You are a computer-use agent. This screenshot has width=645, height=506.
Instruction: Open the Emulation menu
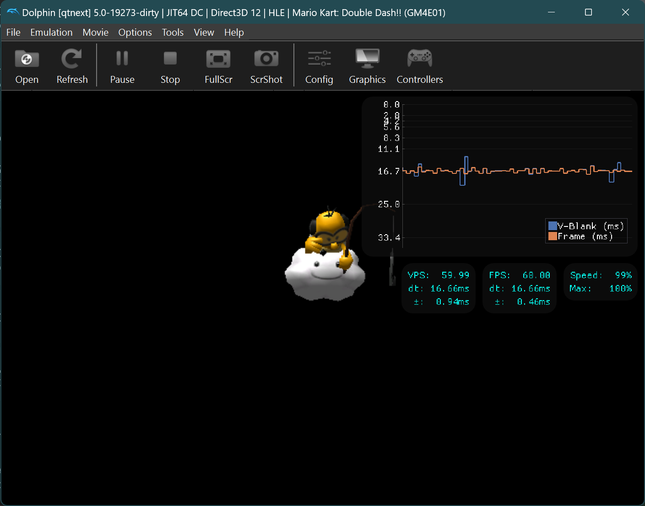pos(51,32)
